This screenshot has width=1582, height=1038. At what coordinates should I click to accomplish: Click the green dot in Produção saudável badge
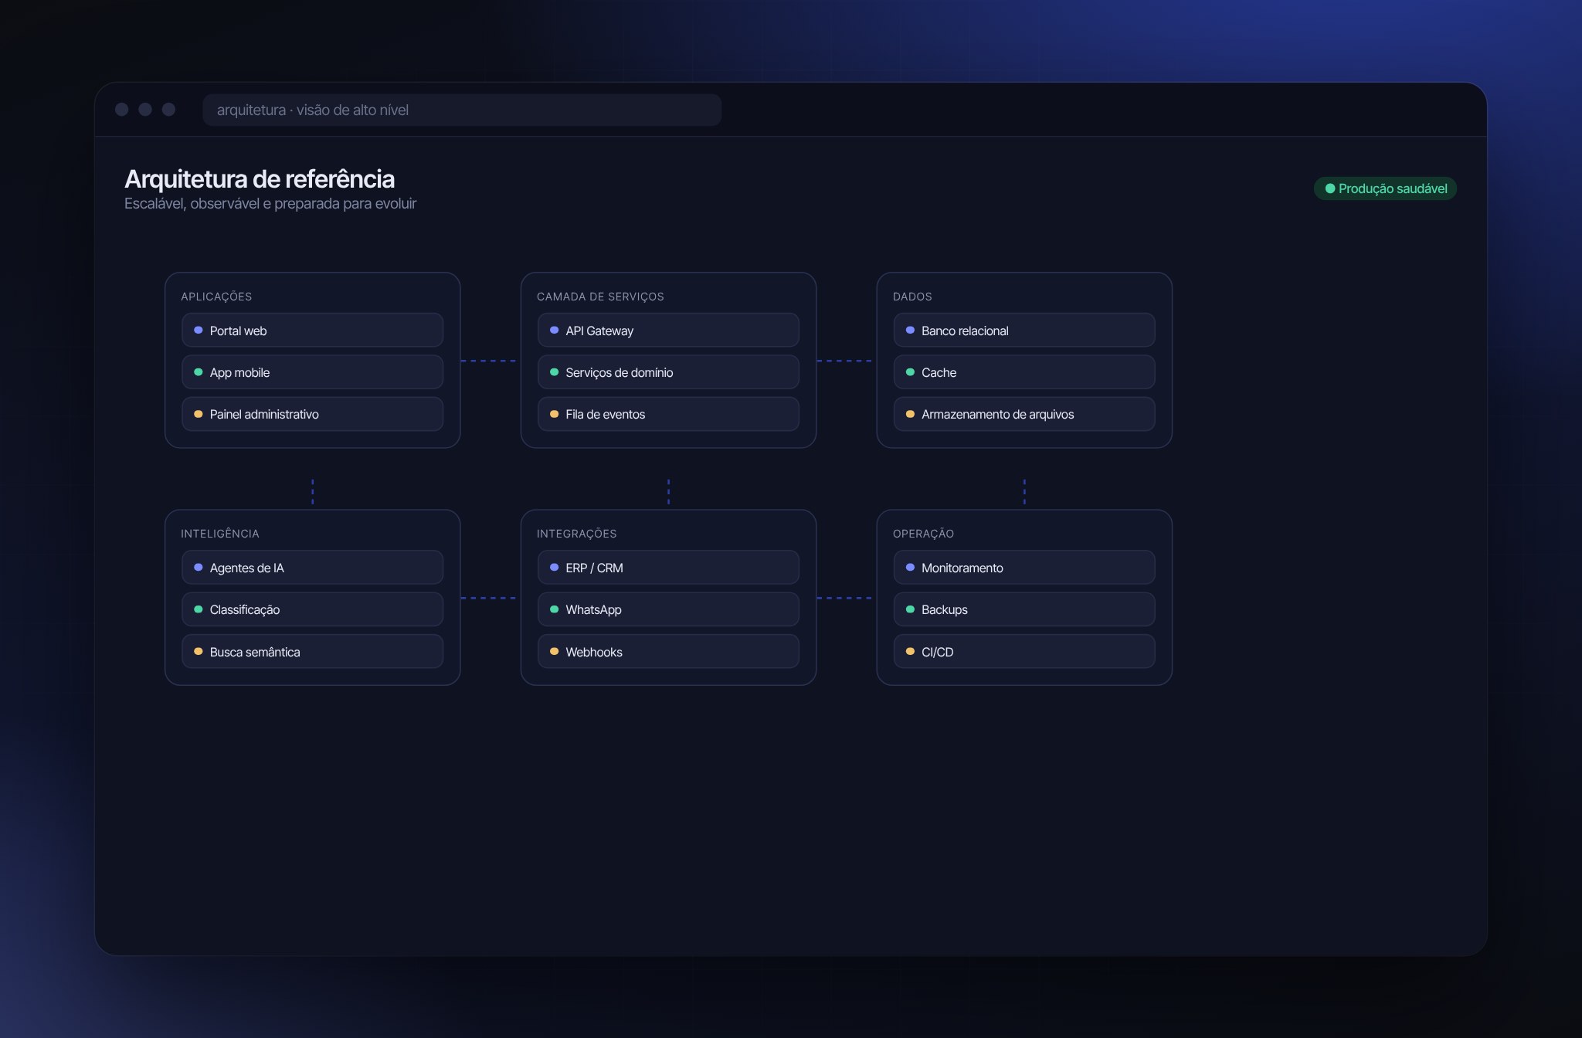(x=1330, y=188)
